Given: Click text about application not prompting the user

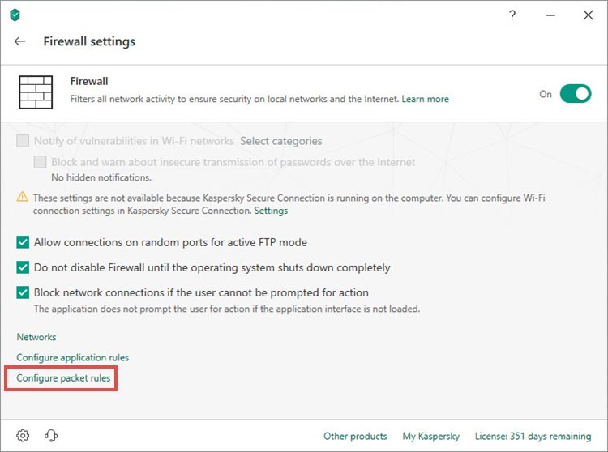Looking at the screenshot, I should (x=227, y=309).
